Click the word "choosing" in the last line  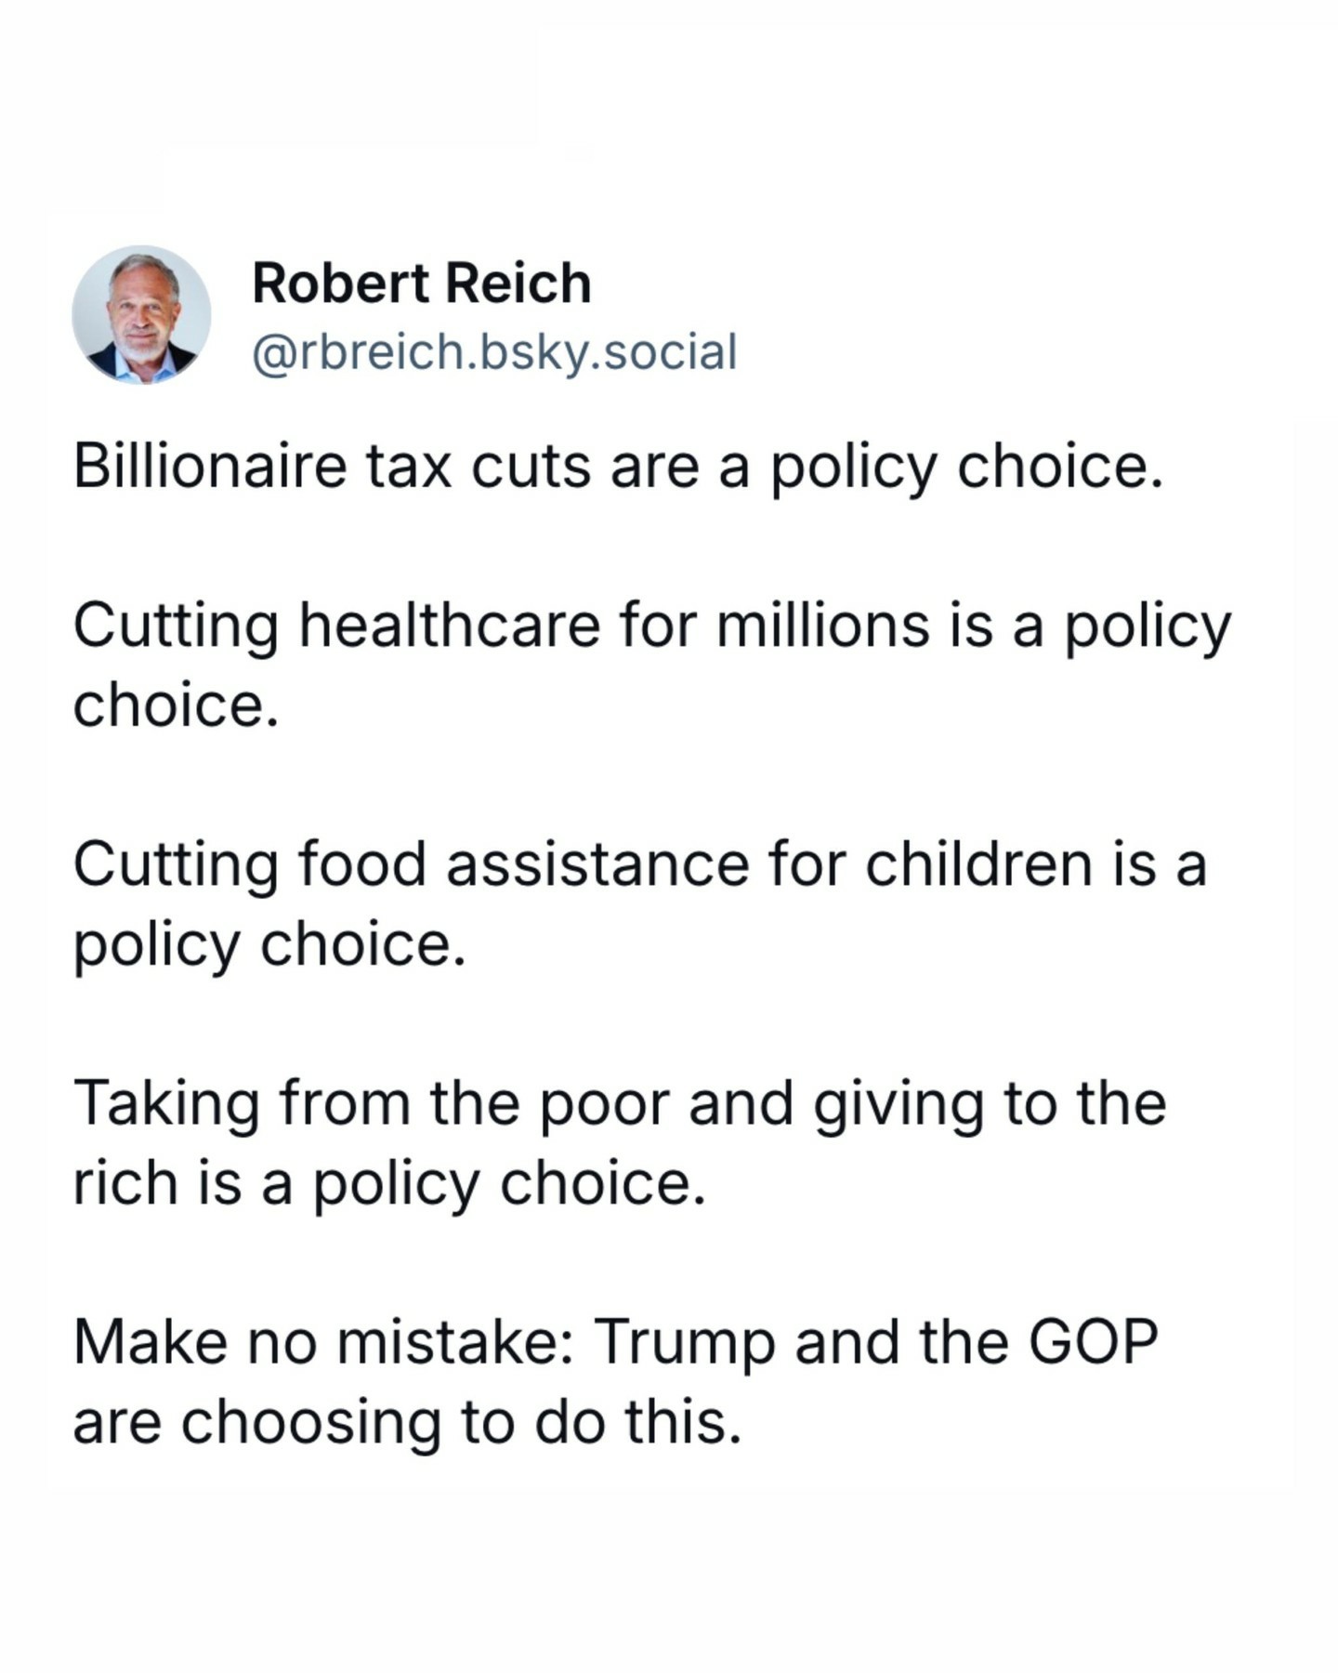[x=310, y=1424]
